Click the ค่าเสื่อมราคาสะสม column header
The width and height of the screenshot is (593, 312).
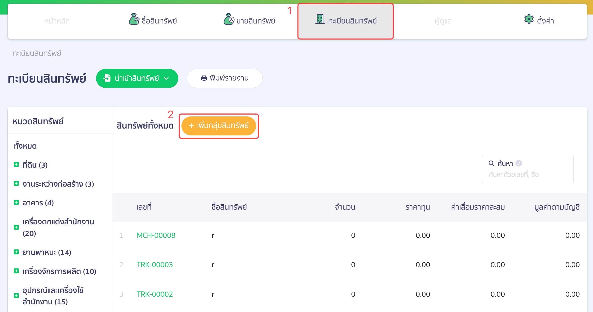pos(478,207)
